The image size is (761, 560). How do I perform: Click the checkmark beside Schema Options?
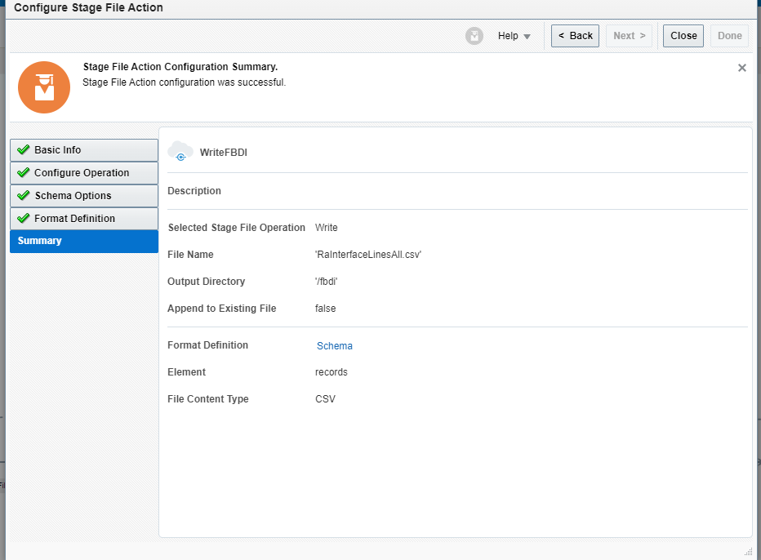click(23, 195)
